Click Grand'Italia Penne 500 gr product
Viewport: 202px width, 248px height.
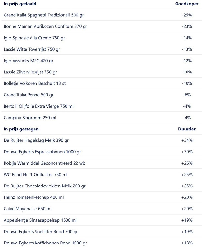tap(28, 95)
